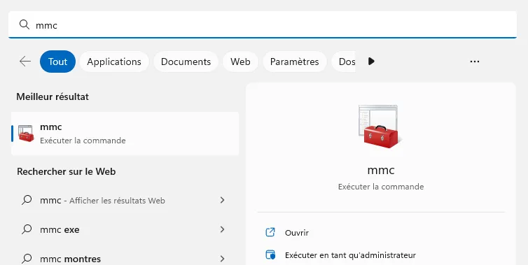This screenshot has height=265, width=528.
Task: Switch to the Documents filter tab
Action: pyautogui.click(x=186, y=62)
